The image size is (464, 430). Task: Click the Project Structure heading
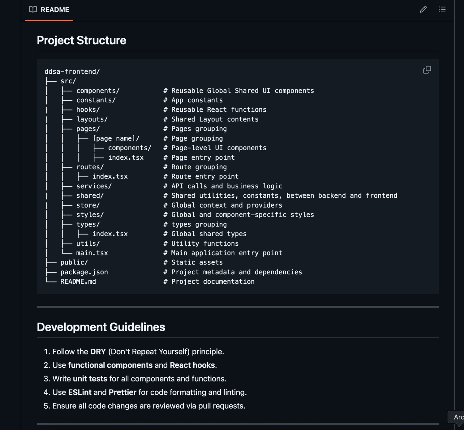(x=81, y=40)
